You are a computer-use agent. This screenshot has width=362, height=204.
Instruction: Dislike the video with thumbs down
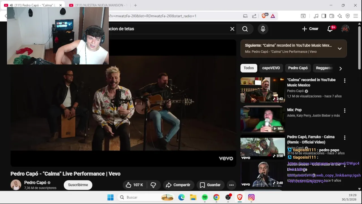[x=154, y=185]
